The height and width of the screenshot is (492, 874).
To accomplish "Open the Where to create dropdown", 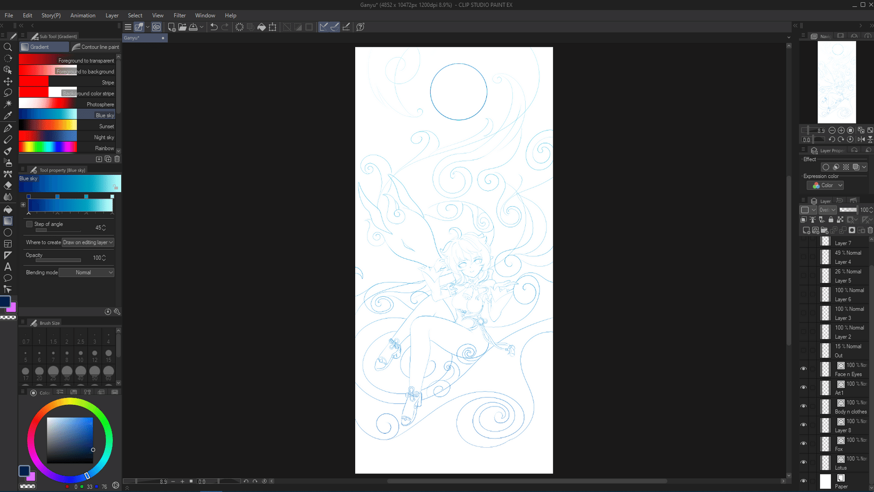I will (88, 243).
